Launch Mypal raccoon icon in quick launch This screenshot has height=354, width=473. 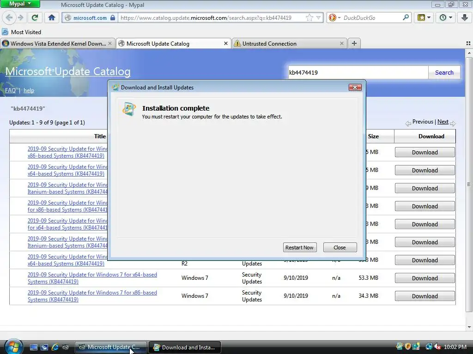pyautogui.click(x=65, y=347)
